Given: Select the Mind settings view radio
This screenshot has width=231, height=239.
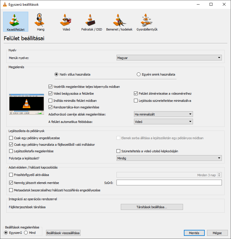Looking at the screenshot, I should pos(26,233).
